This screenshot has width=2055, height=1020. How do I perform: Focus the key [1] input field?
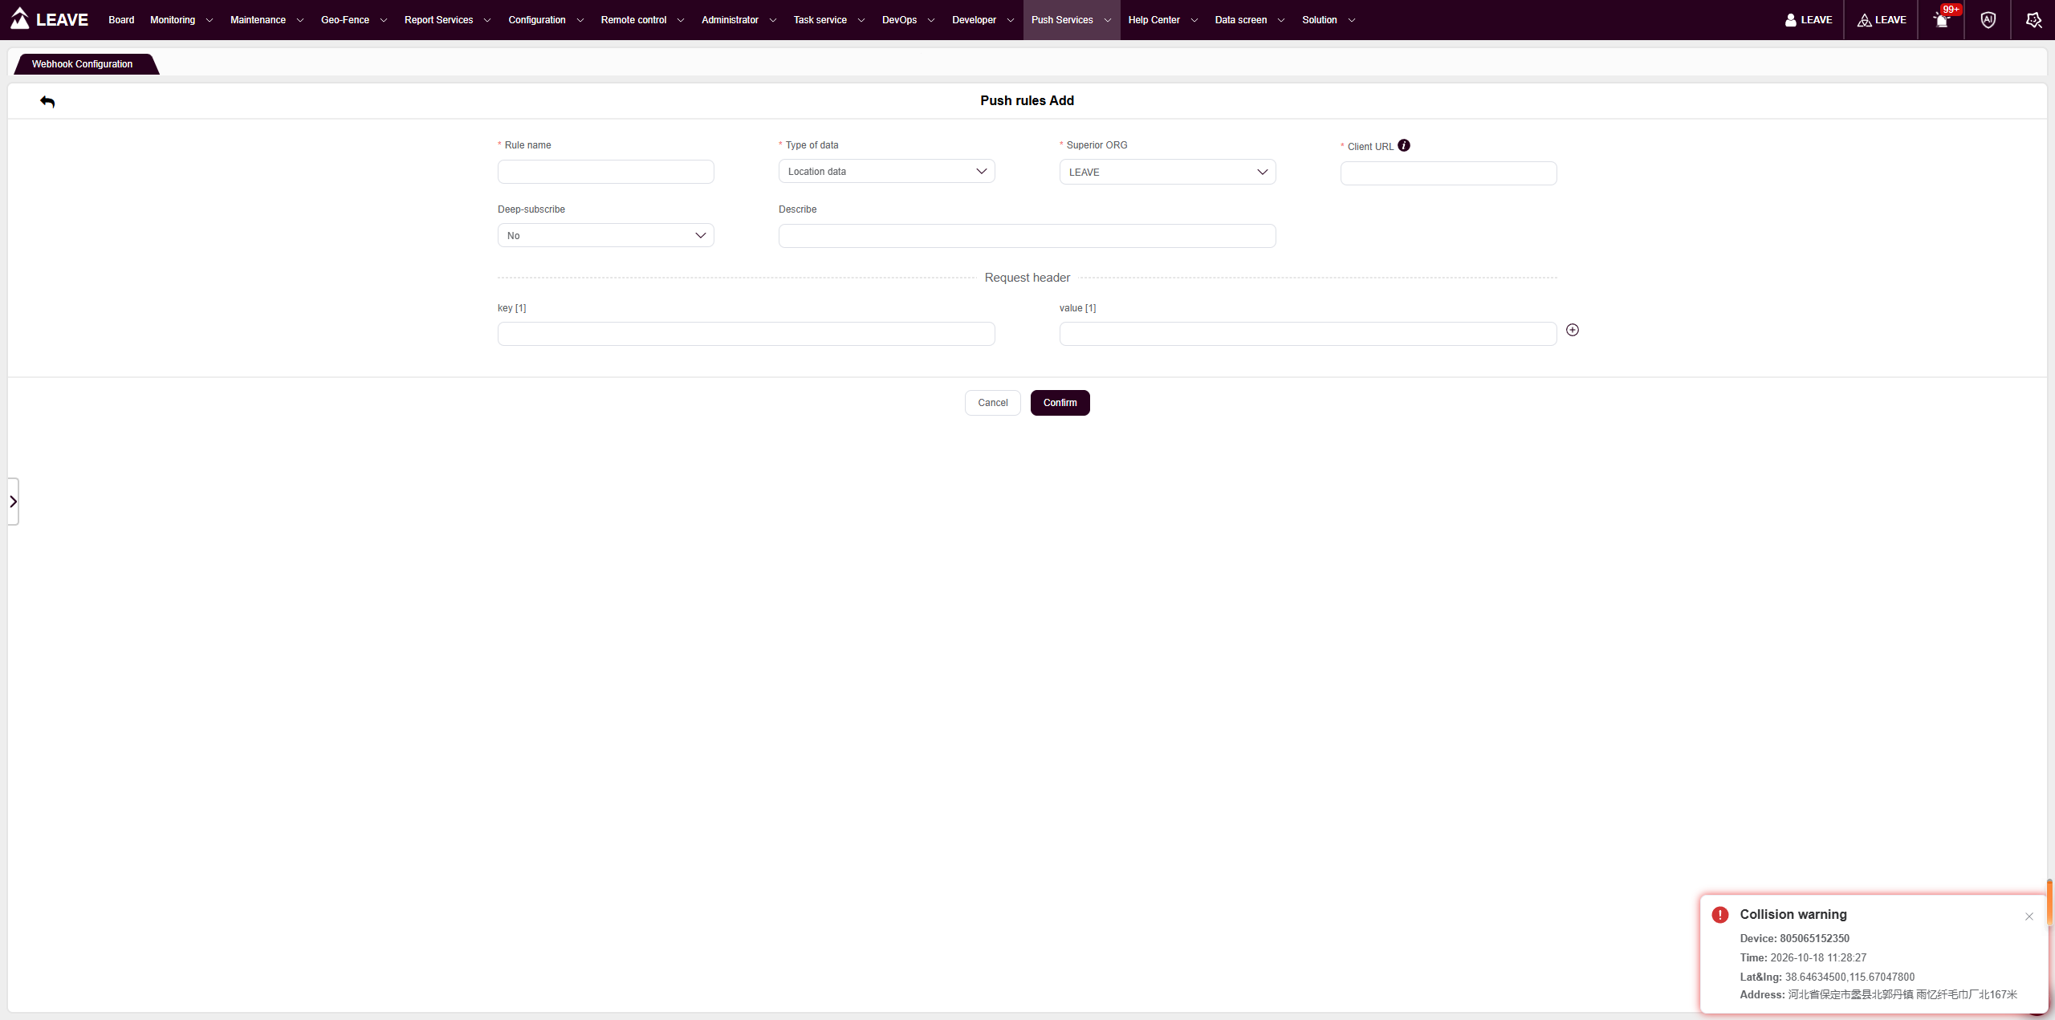[746, 334]
